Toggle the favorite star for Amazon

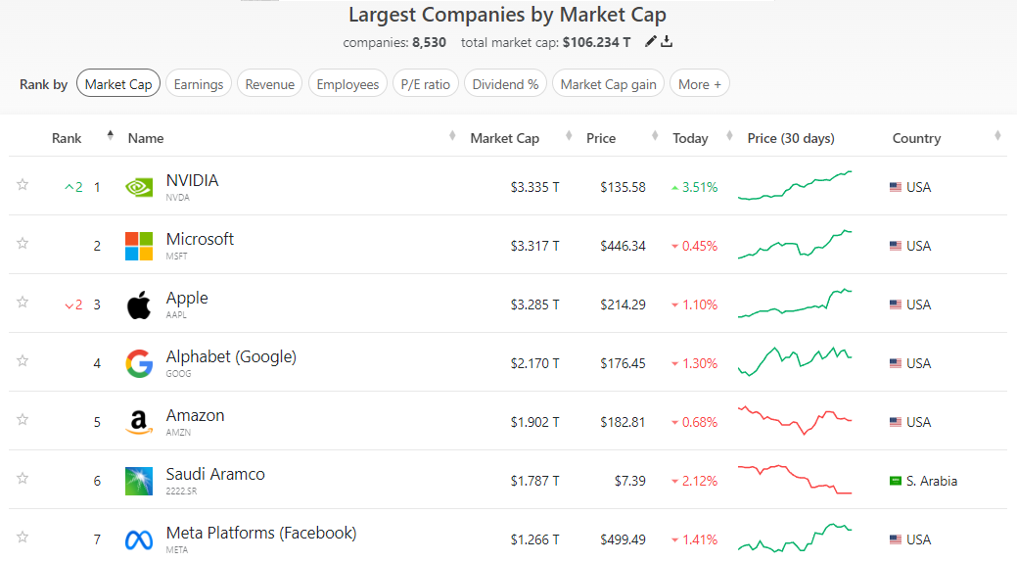tap(23, 419)
